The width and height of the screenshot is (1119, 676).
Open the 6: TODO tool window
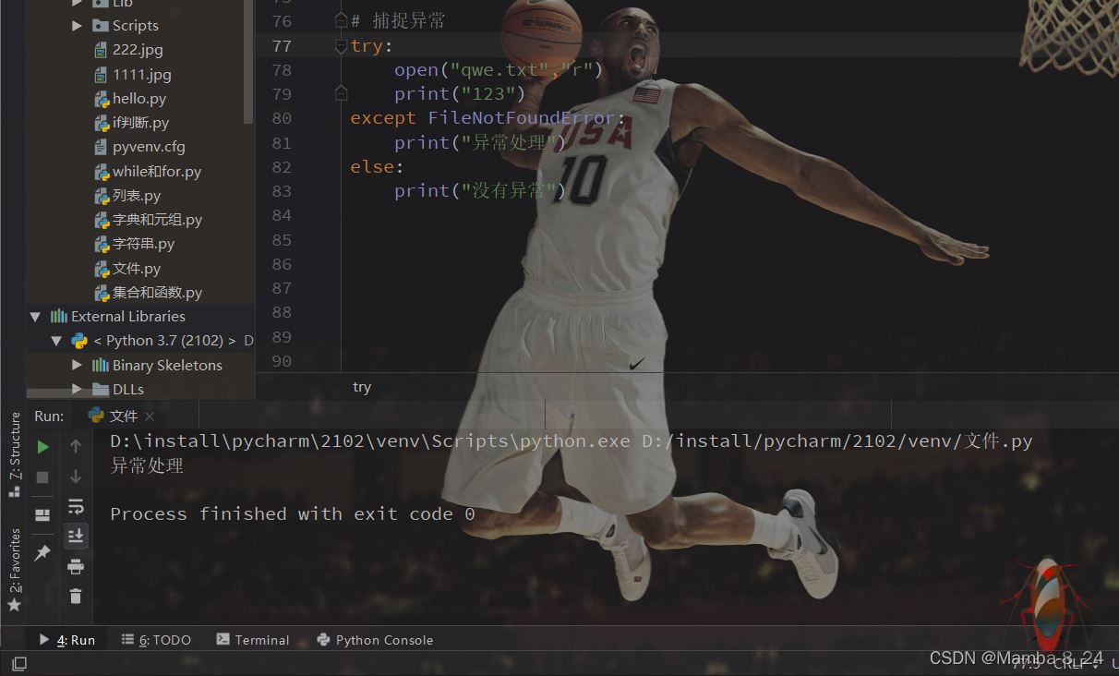[x=157, y=640]
